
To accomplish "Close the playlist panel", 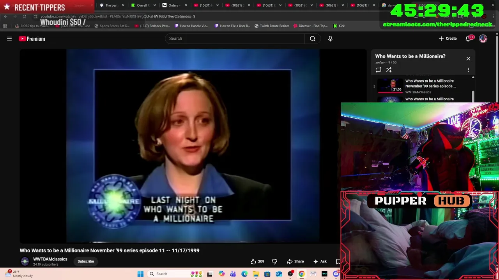I will 468,59.
